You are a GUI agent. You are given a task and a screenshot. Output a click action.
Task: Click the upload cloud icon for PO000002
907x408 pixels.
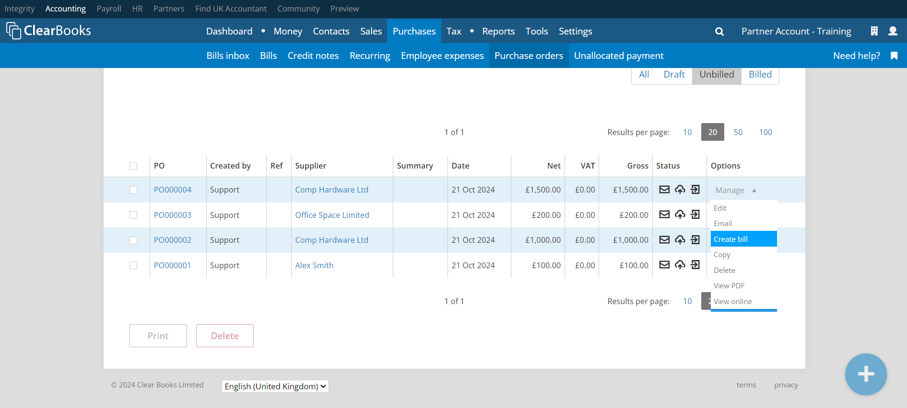pyautogui.click(x=680, y=239)
